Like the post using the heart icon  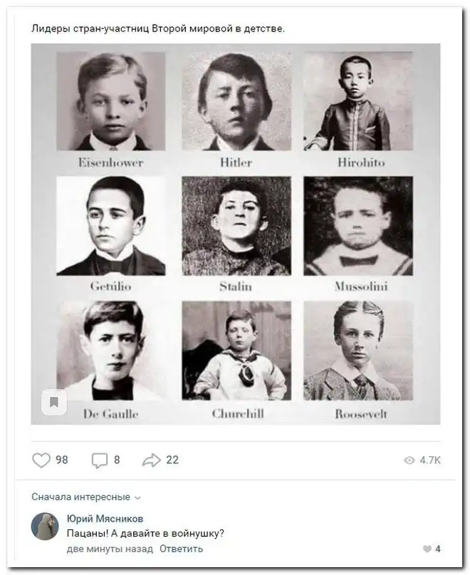tap(41, 460)
